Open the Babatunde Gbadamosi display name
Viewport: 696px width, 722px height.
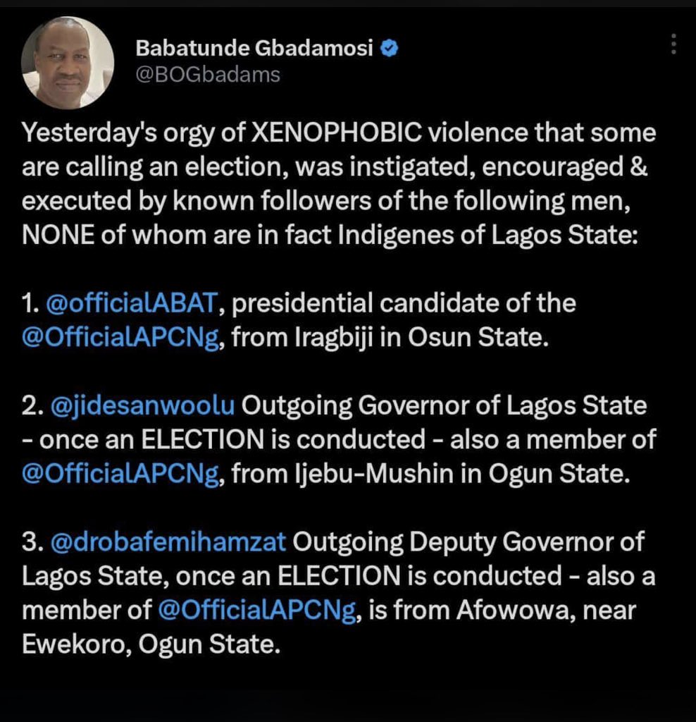pos(254,48)
